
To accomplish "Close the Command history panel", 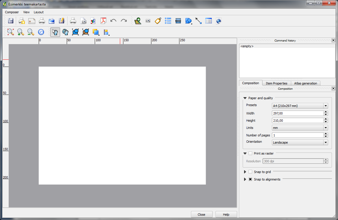I will (x=333, y=40).
